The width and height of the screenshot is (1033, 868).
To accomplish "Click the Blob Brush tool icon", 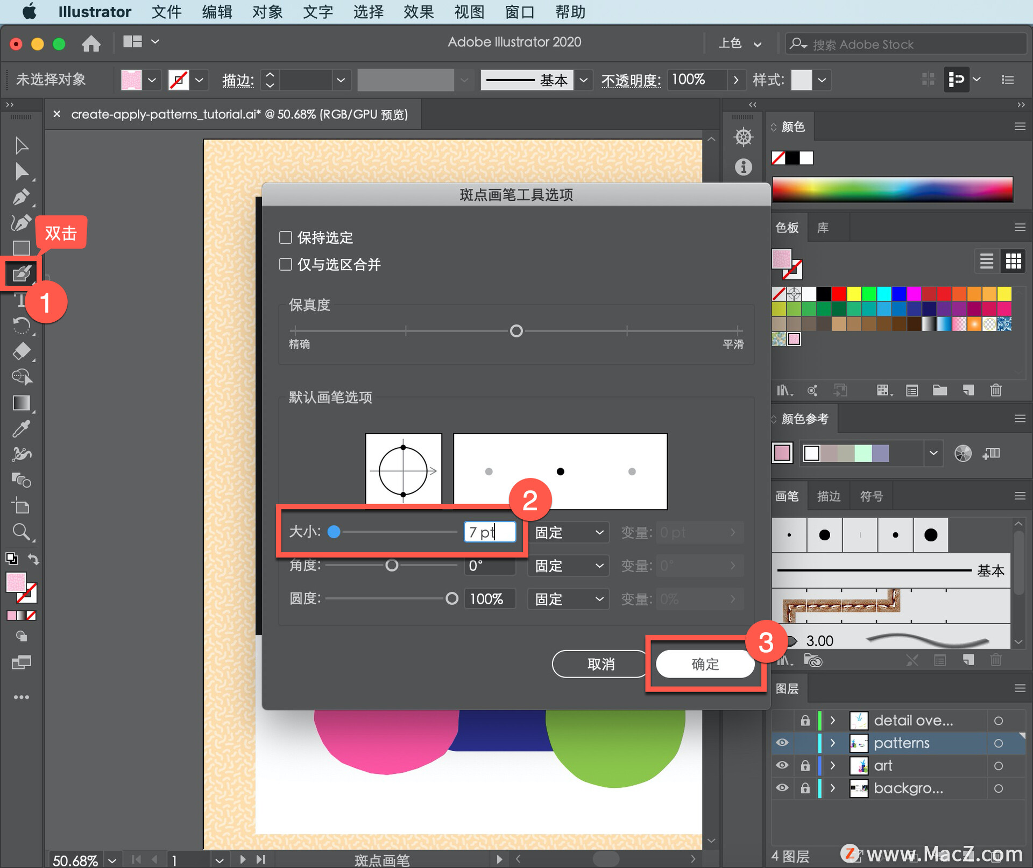I will tap(21, 274).
